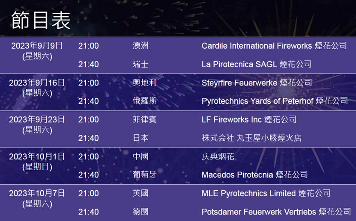
Task: Click the 俄羅斯 country cell
Action: [x=144, y=101]
